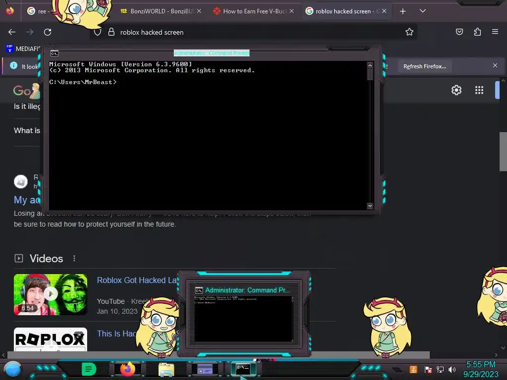Close the roblox hacked screen tab
The image size is (507, 380).
[384, 11]
